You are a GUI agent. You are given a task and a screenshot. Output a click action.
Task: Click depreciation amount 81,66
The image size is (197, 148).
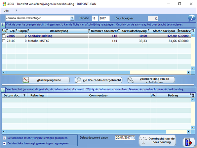[163, 41]
